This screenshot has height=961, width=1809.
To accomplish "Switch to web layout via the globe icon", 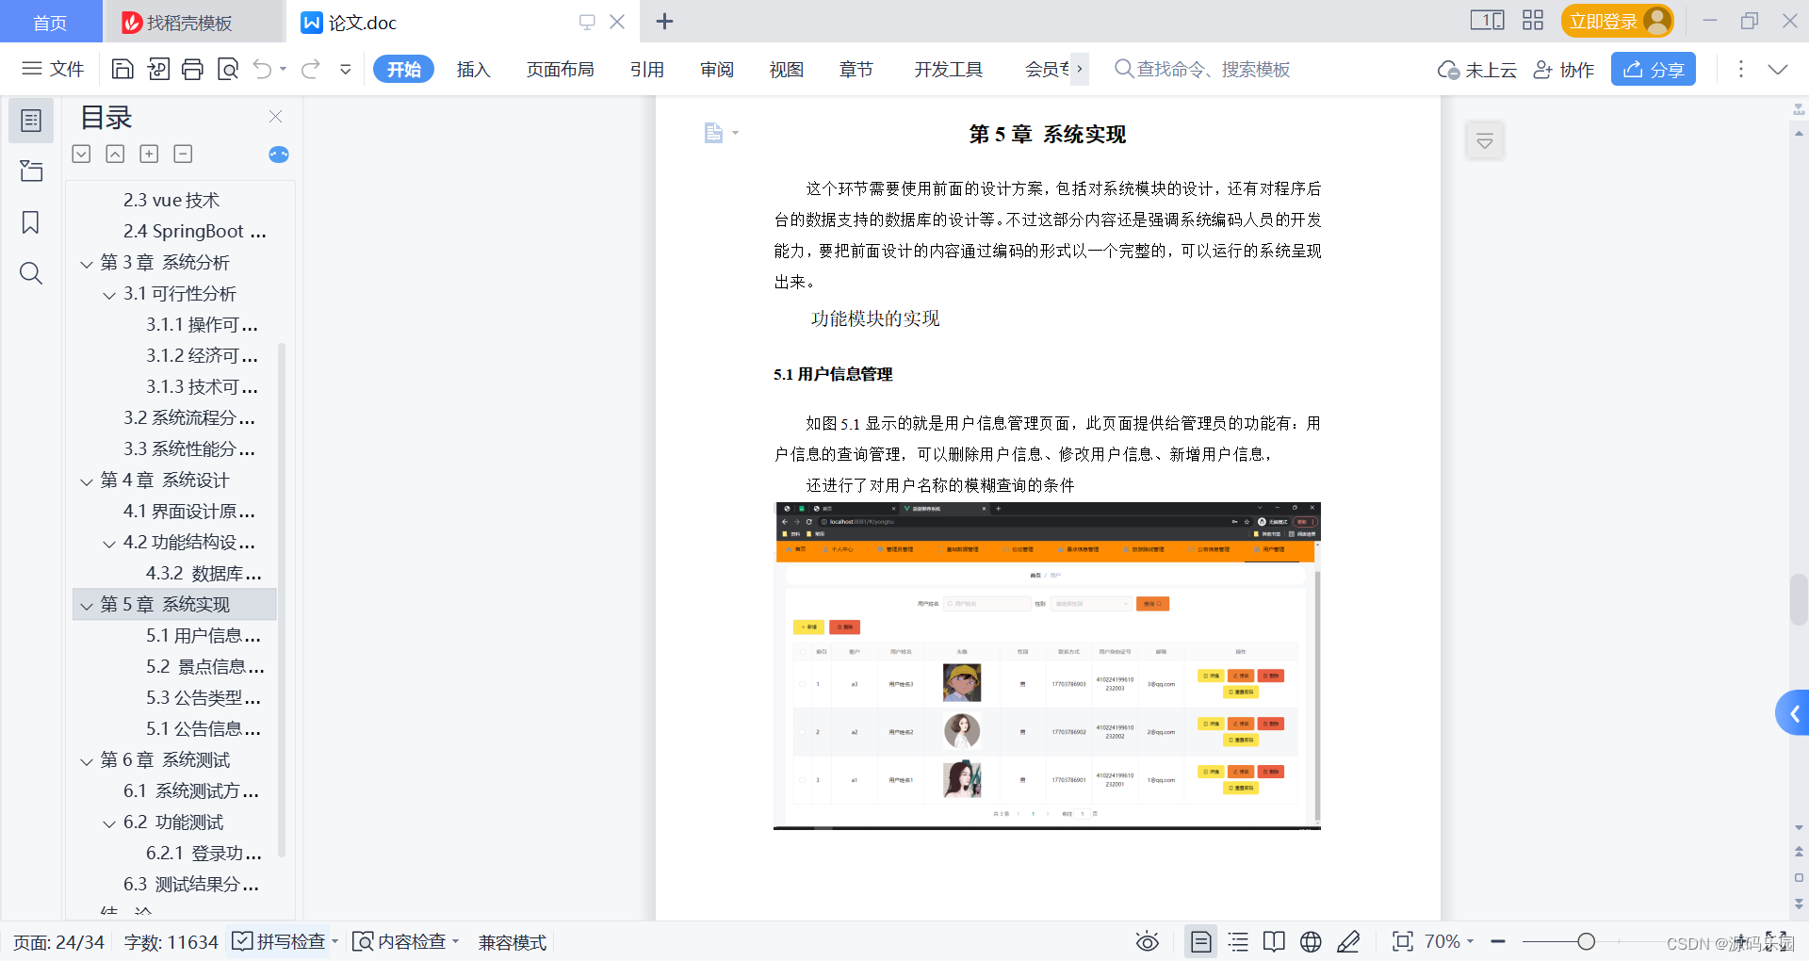I will point(1310,941).
